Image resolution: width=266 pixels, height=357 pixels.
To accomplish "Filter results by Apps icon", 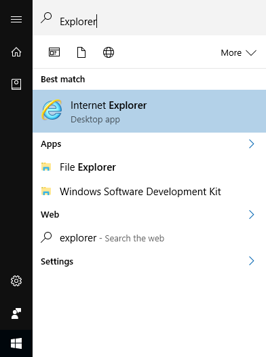I will (54, 52).
